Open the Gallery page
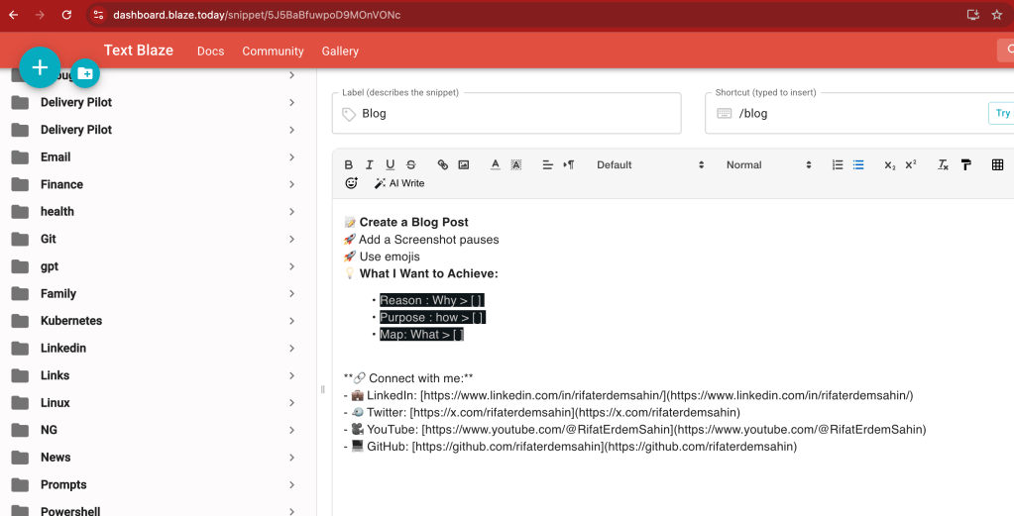 pyautogui.click(x=340, y=52)
